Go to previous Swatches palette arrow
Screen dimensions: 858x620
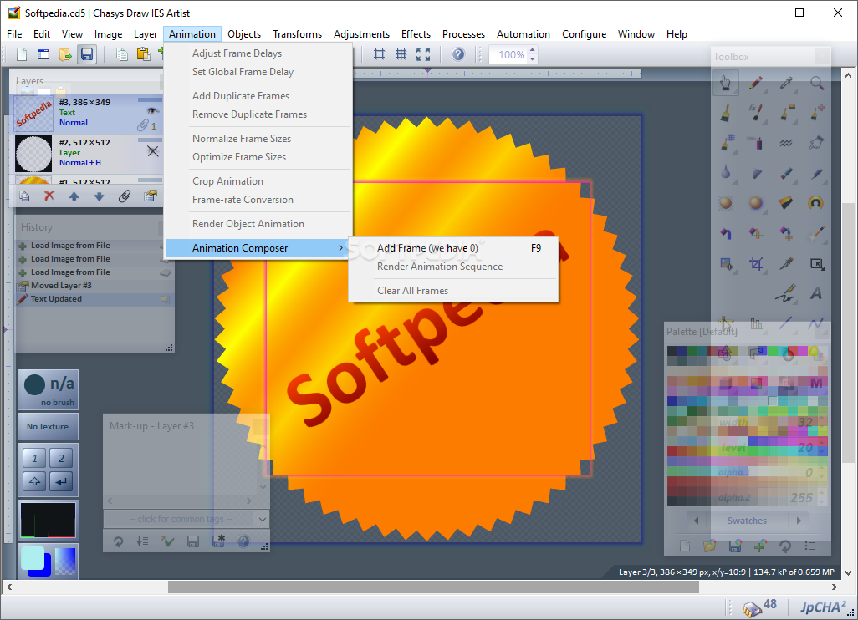point(696,521)
